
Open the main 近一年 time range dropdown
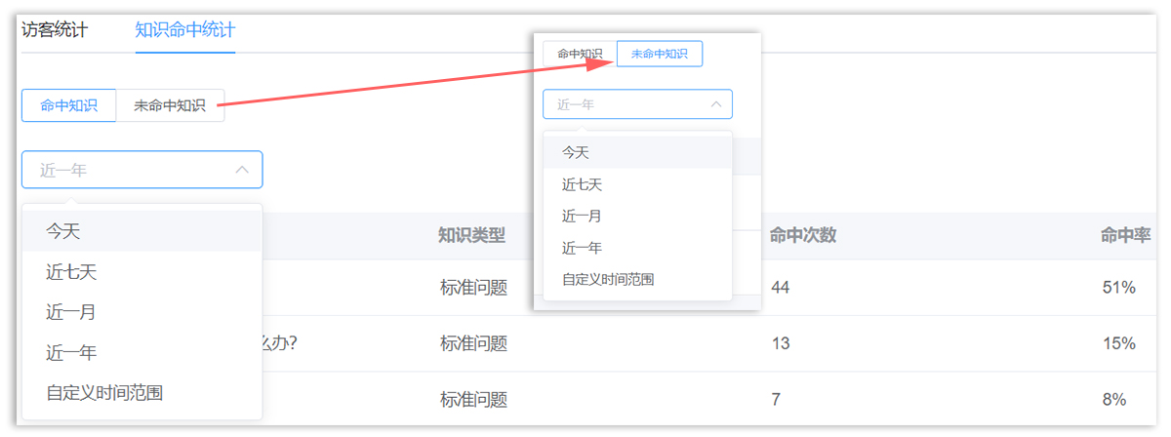[141, 170]
